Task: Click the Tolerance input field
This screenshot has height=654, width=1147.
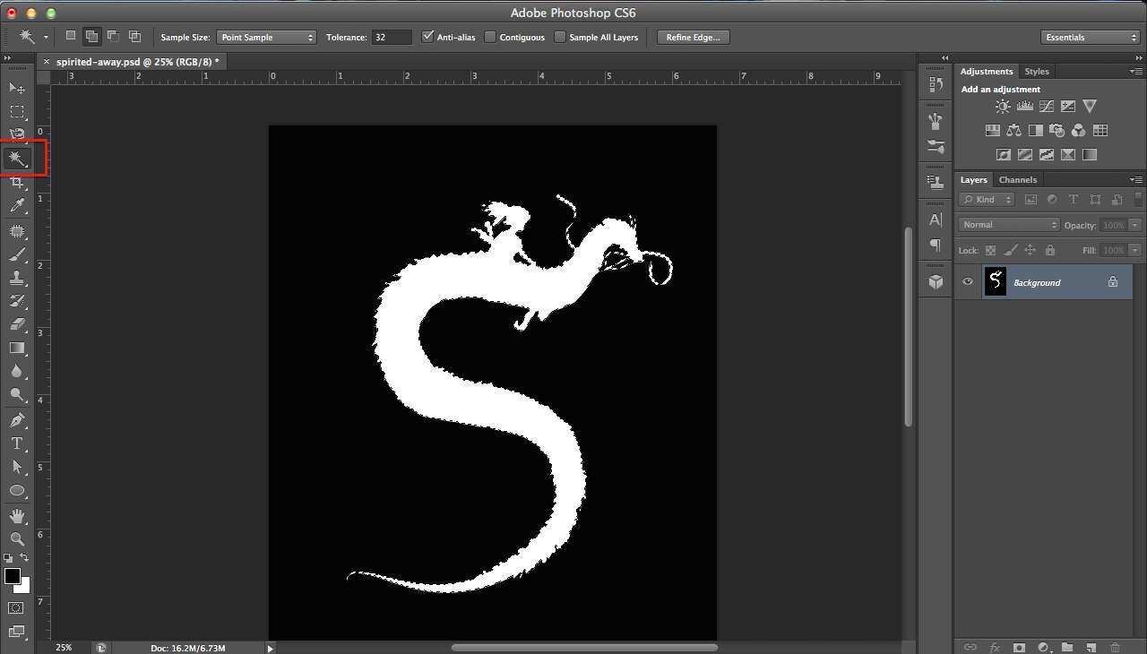Action: 392,37
